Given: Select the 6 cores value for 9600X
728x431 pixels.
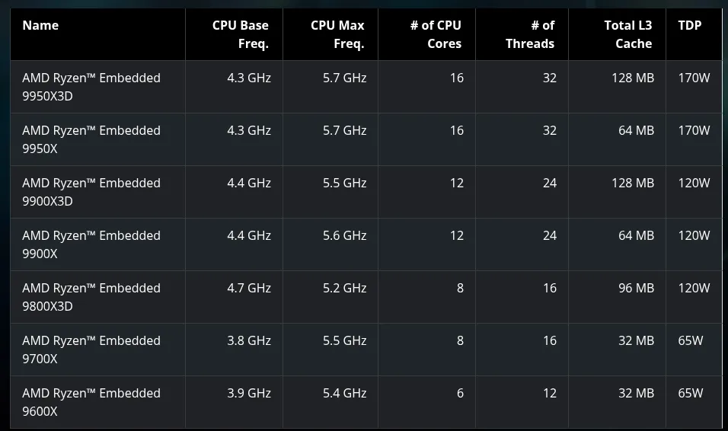Looking at the screenshot, I should pyautogui.click(x=460, y=393).
